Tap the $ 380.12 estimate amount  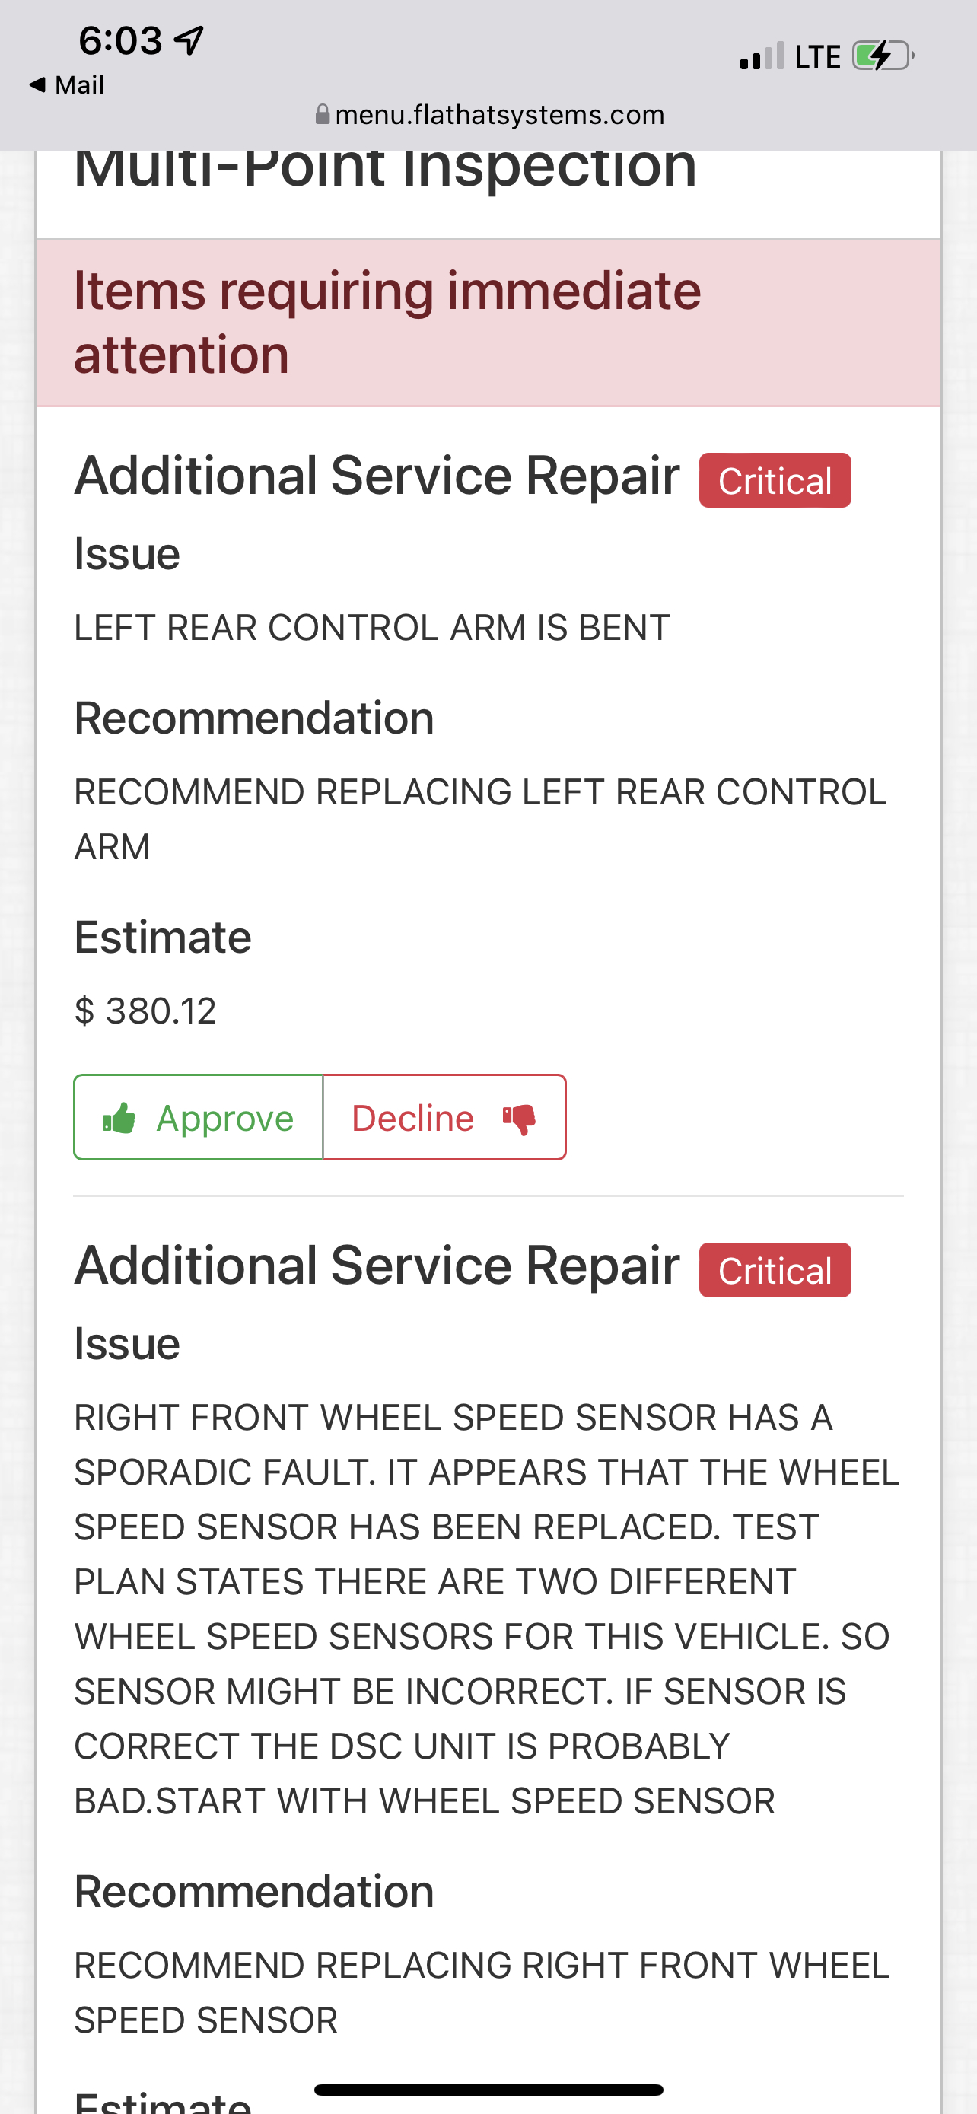(145, 1011)
